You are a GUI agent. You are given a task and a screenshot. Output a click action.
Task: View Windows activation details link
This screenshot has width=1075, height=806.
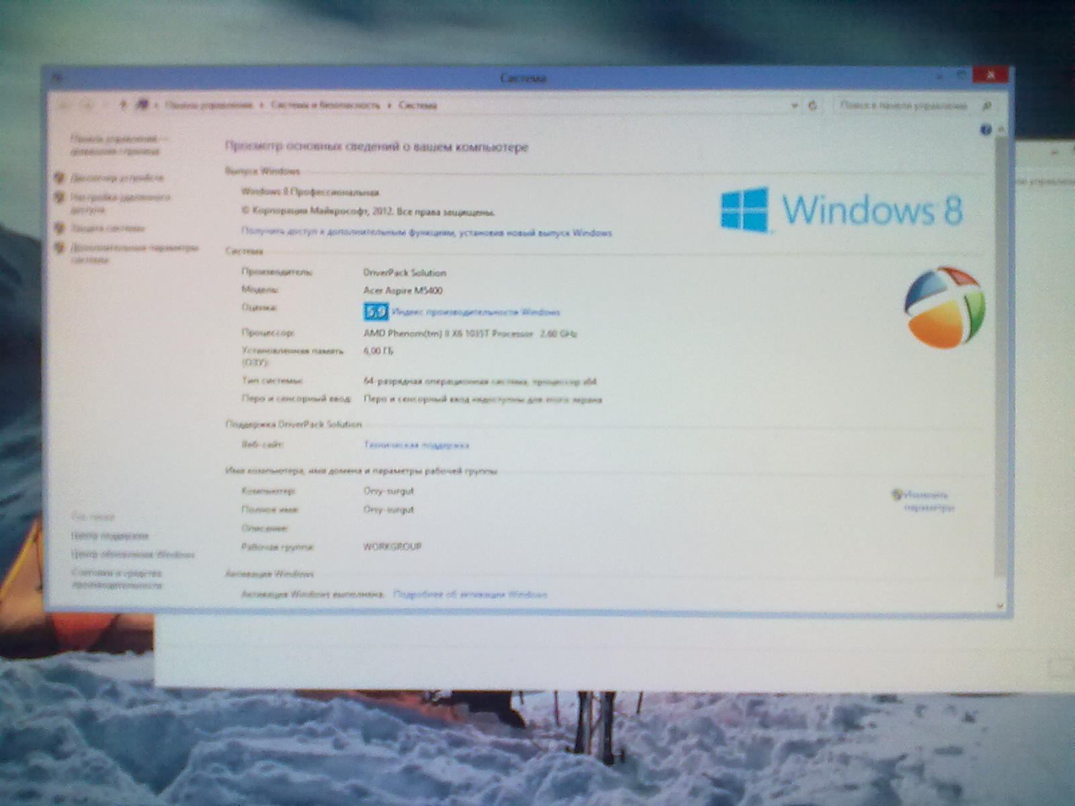pos(470,594)
